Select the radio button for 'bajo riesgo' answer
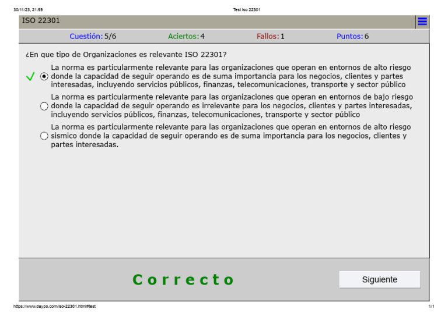Image resolution: width=448 pixels, height=316 pixels. pyautogui.click(x=44, y=106)
